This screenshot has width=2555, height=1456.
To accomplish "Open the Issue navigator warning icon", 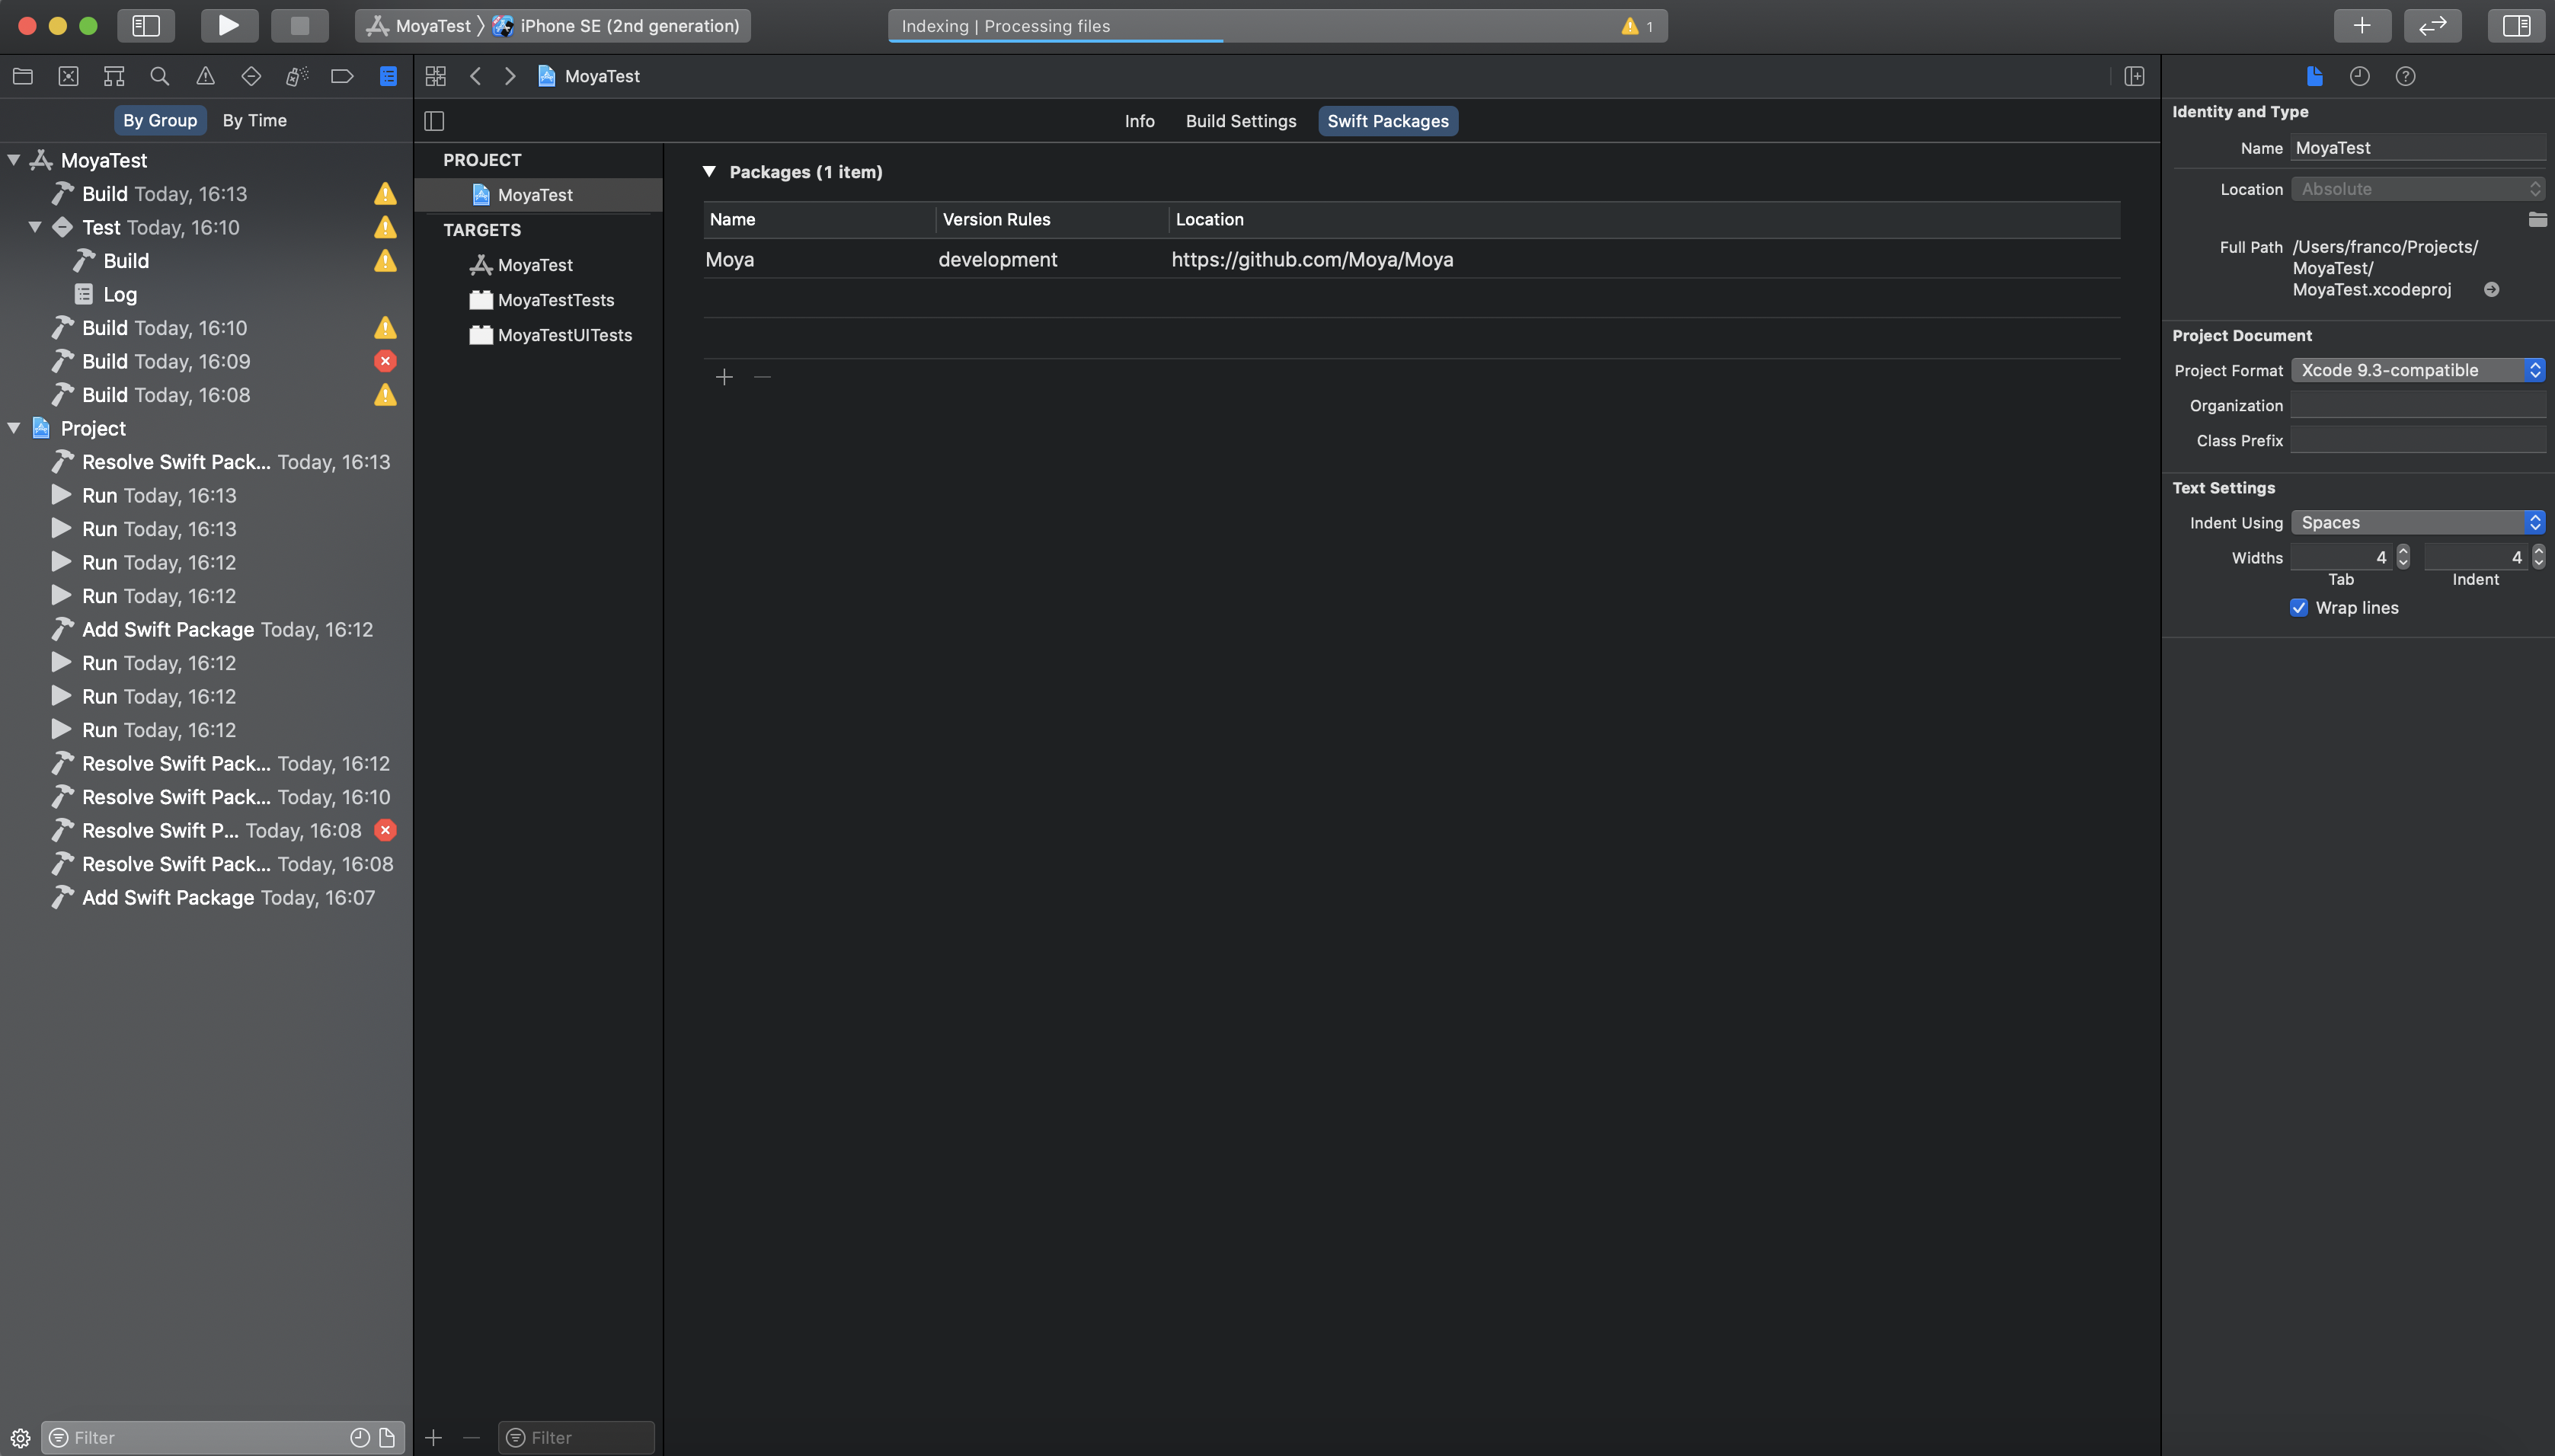I will 205,76.
